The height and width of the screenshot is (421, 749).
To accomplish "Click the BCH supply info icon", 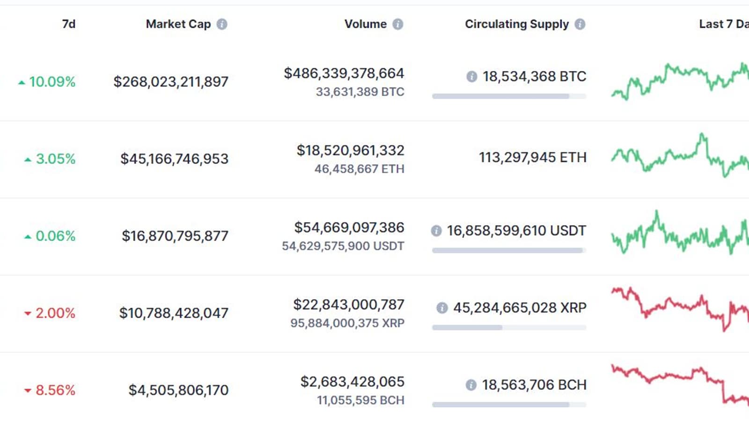I will (471, 385).
